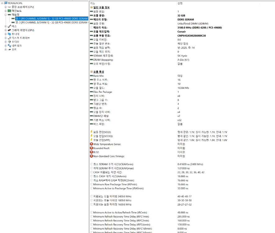Click the A-Die (4.1) value
This screenshot has width=275, height=233.
(x=183, y=60)
